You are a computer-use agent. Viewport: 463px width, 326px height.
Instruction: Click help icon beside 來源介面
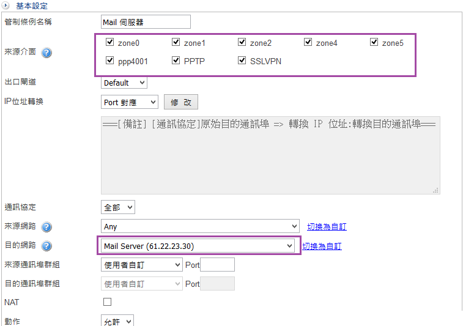(46, 53)
